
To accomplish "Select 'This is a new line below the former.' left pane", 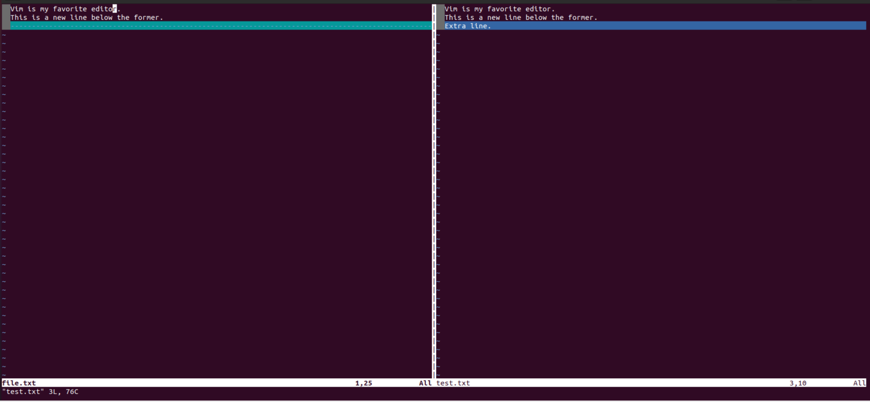I will coord(85,17).
